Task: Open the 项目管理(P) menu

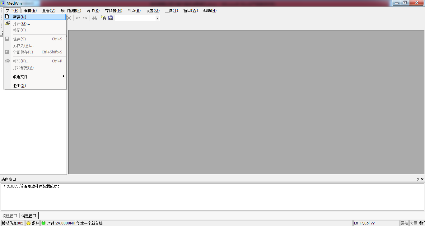Action: (x=71, y=11)
